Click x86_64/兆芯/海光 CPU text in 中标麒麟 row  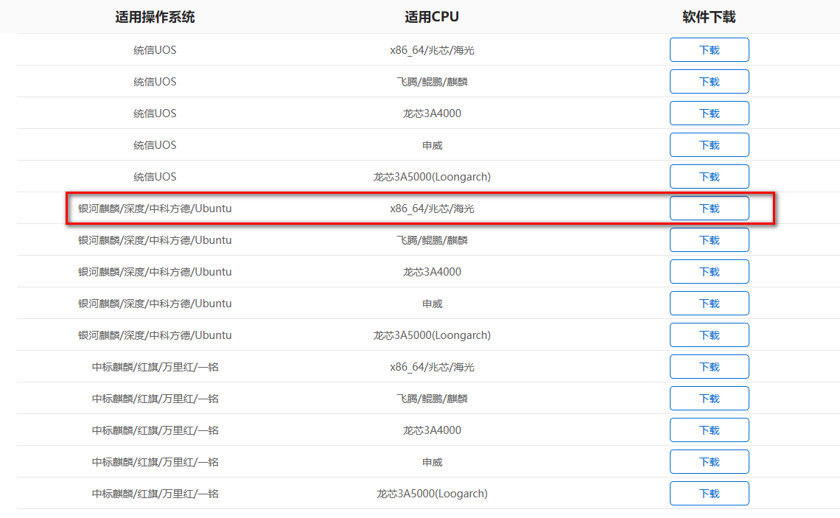[432, 367]
